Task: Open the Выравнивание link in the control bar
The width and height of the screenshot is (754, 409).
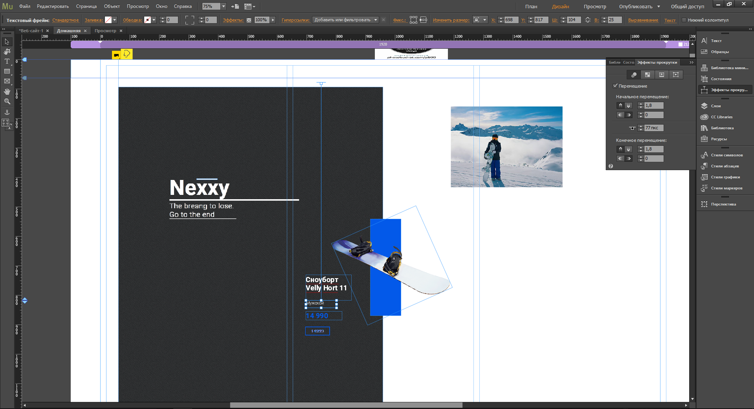Action: (x=643, y=20)
